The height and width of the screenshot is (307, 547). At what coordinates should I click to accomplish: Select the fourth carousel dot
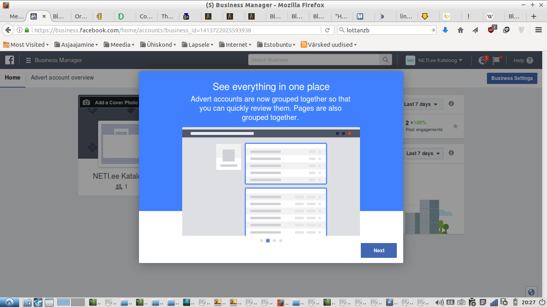tap(281, 241)
